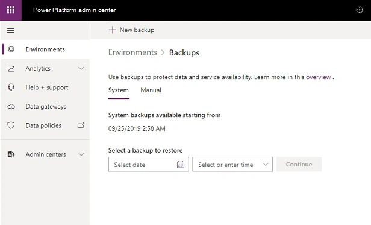371x225 pixels.
Task: Click the Data policies shield icon
Action: (x=11, y=125)
